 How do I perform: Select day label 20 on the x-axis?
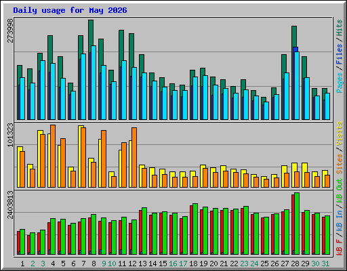coord(213,264)
